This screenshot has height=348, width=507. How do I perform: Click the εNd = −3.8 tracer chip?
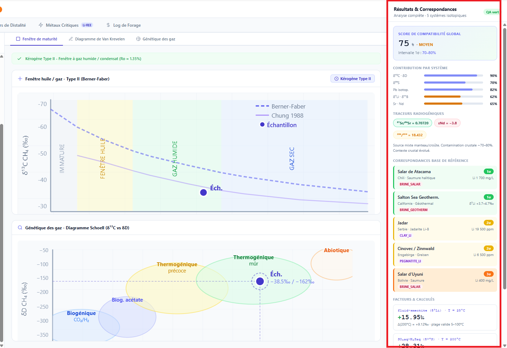click(447, 123)
